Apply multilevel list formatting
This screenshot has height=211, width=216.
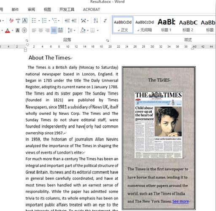point(54,21)
